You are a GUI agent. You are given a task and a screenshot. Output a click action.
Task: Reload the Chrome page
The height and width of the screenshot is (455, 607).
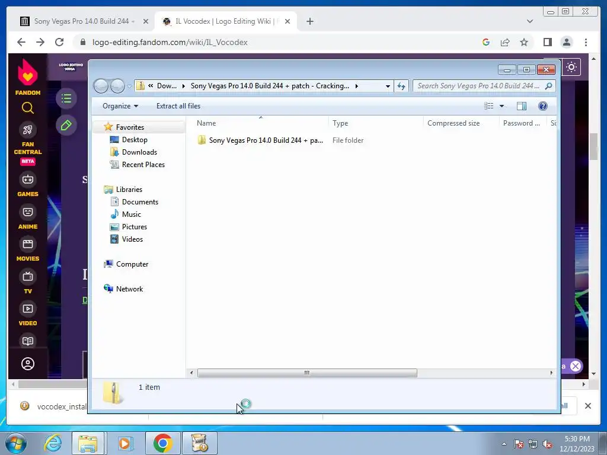59,42
